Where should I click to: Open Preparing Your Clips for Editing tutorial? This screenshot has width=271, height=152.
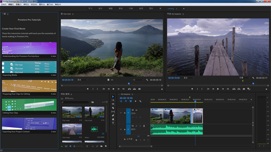click(x=29, y=88)
